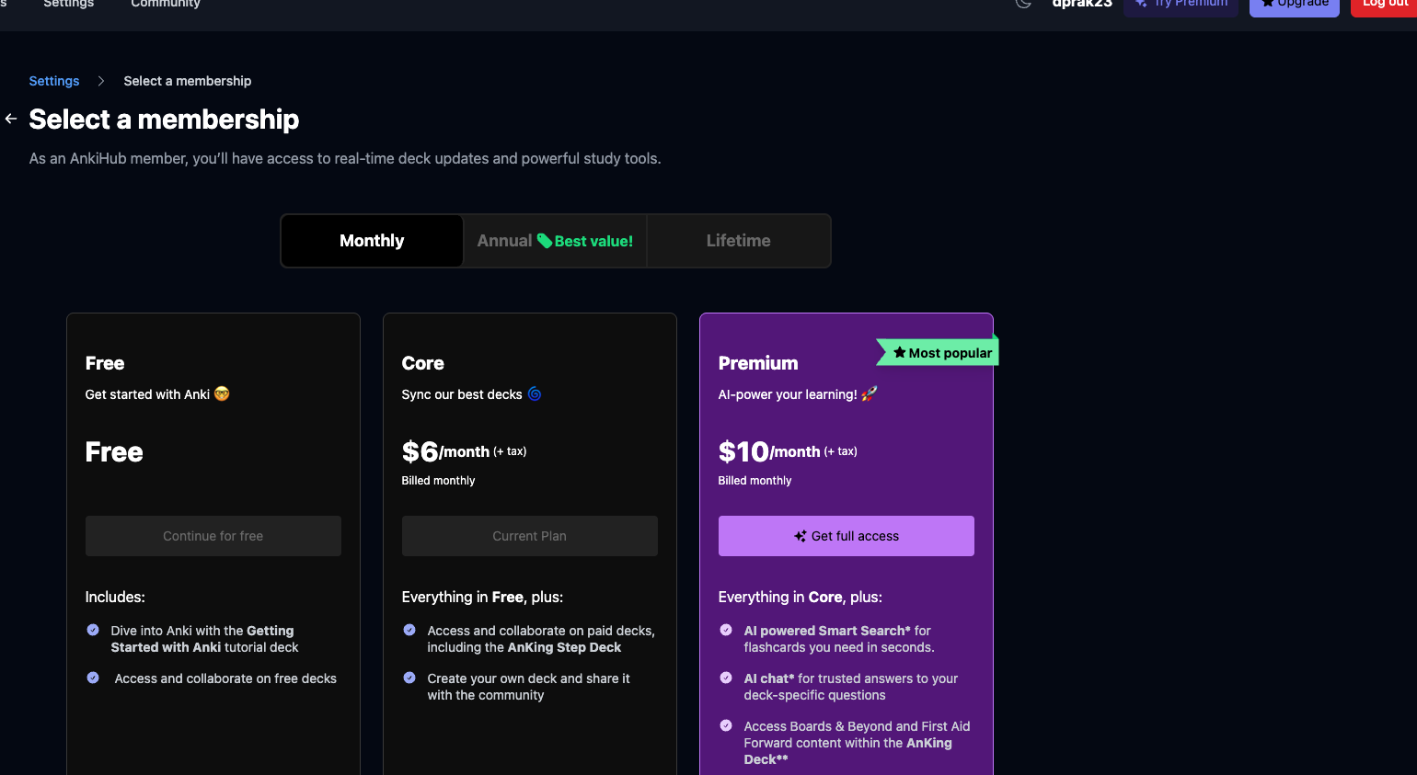Select the Monthly billing tab
Viewport: 1417px width, 775px height.
(372, 241)
